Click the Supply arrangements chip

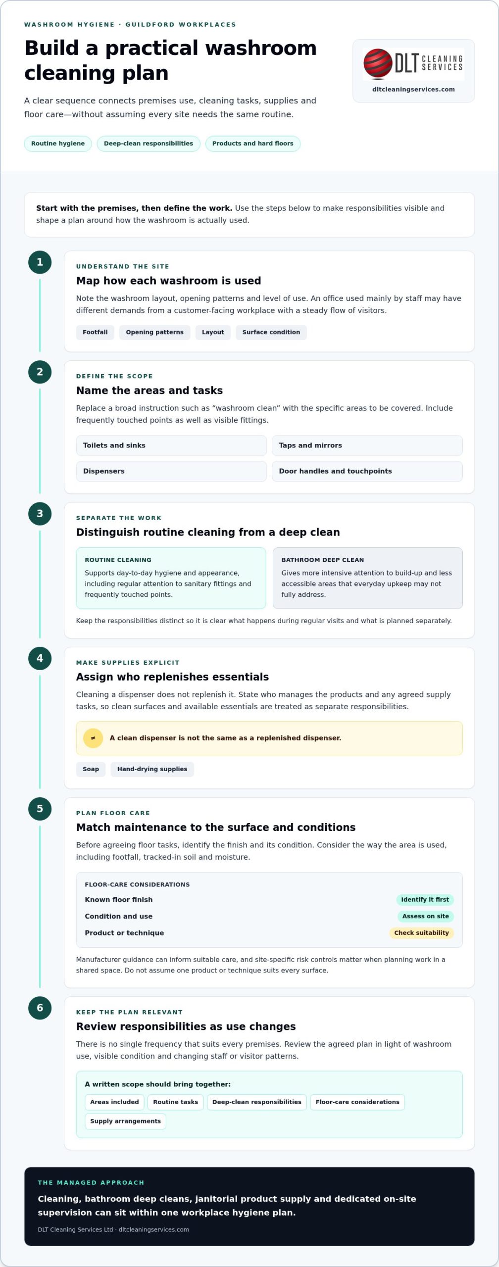[x=125, y=1121]
